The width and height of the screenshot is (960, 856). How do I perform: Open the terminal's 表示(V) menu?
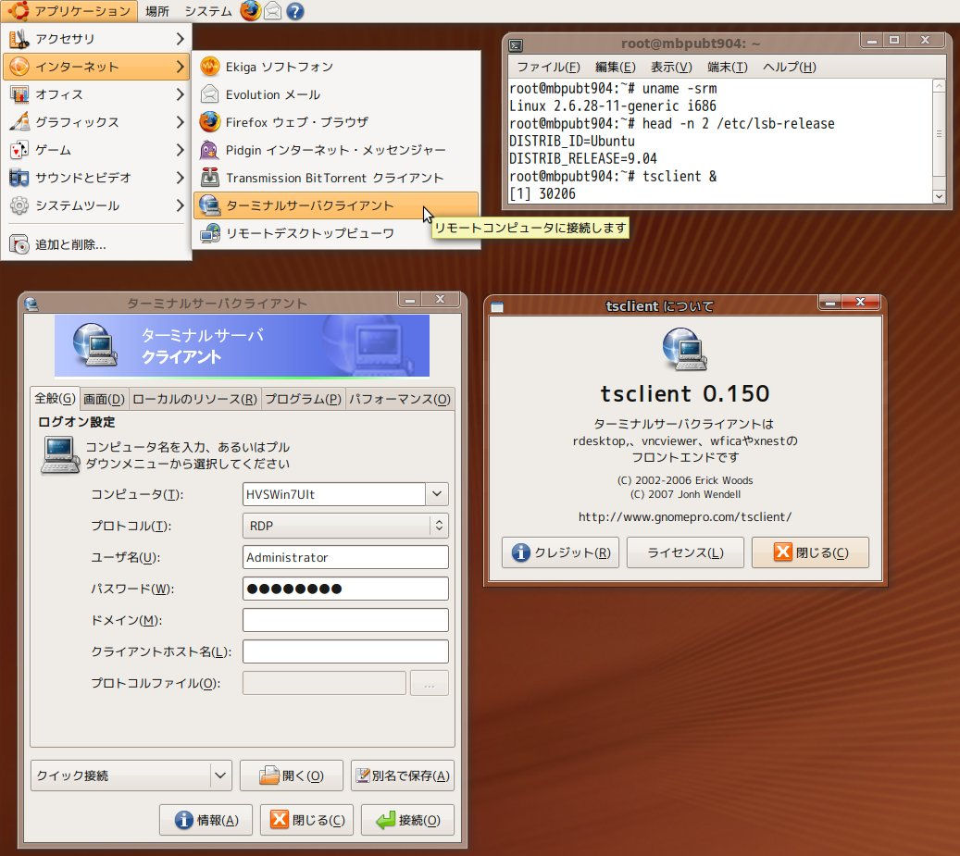[671, 67]
